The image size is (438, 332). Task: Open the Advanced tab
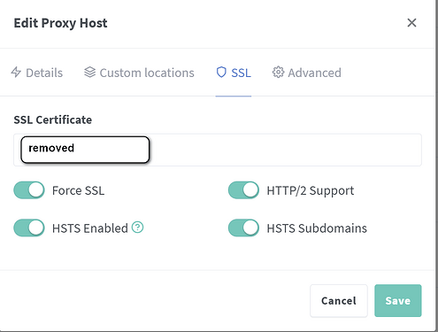(306, 73)
